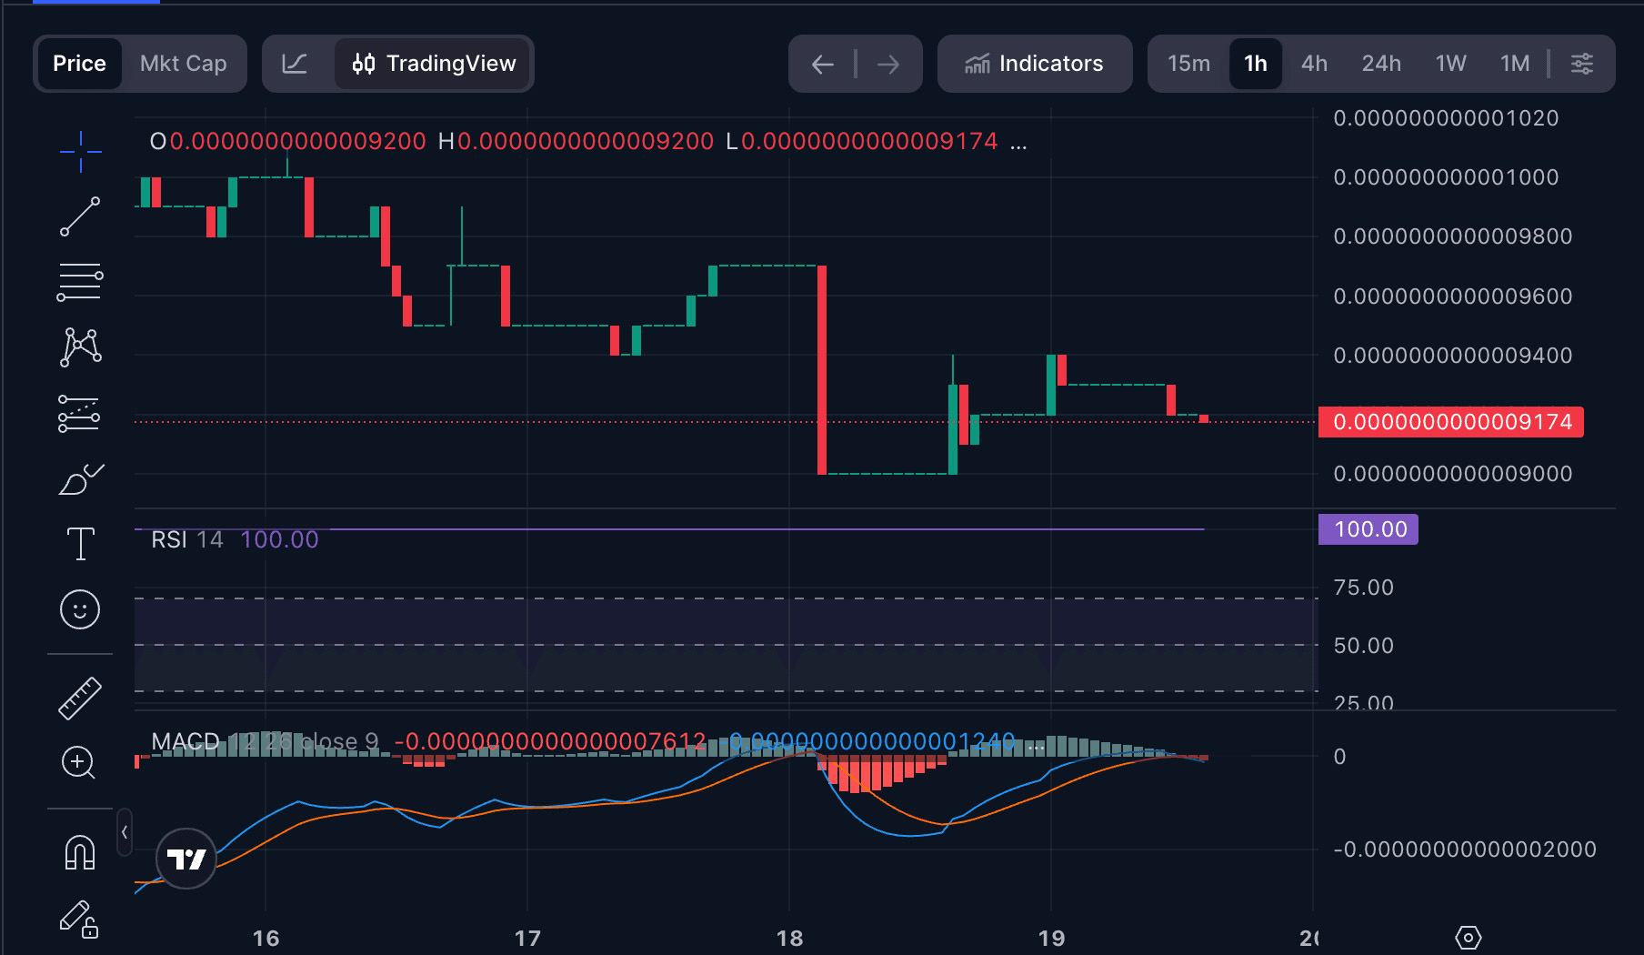Open the long position forecasting tool
Image resolution: width=1644 pixels, height=955 pixels.
pyautogui.click(x=80, y=413)
